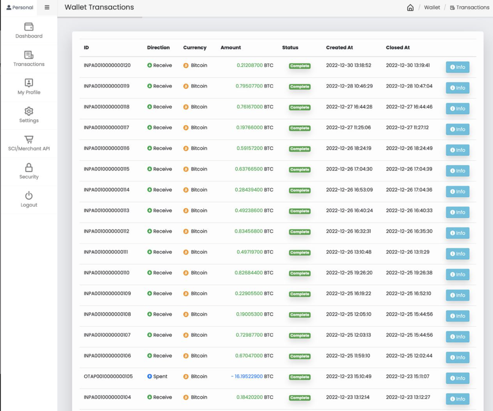Click the Amount column header
This screenshot has height=411, width=493.
click(x=231, y=48)
